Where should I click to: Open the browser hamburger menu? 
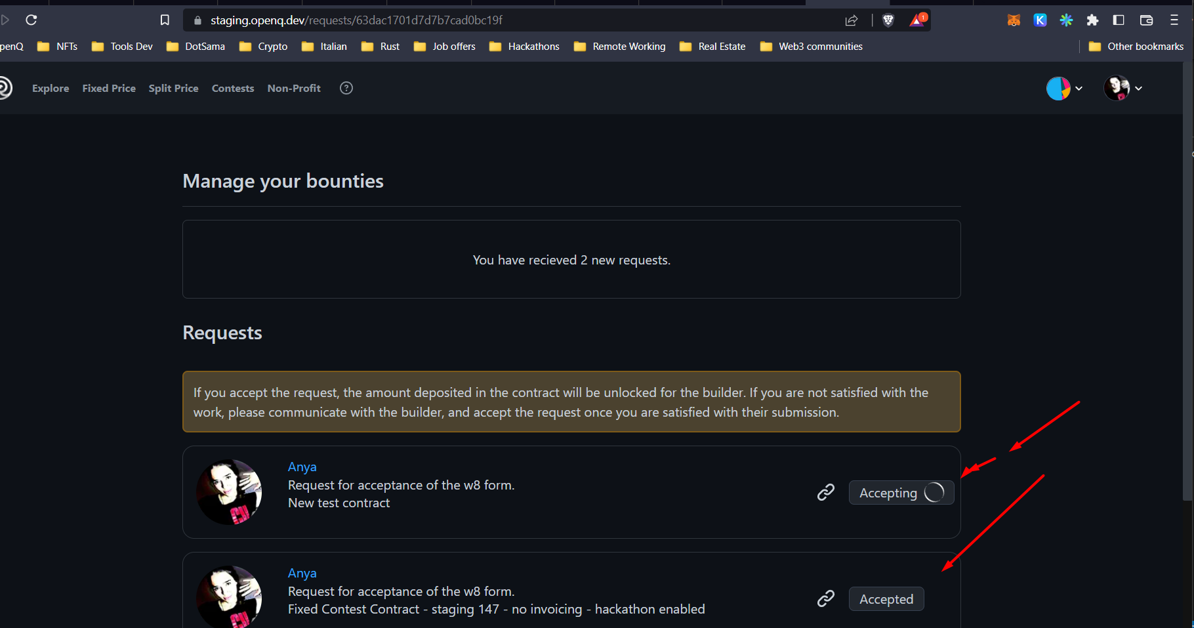1174,20
